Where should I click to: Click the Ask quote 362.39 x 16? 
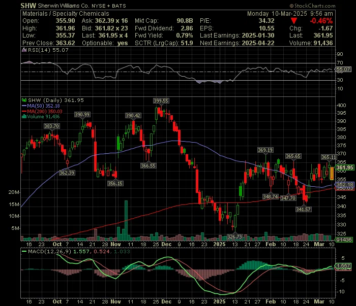point(111,21)
